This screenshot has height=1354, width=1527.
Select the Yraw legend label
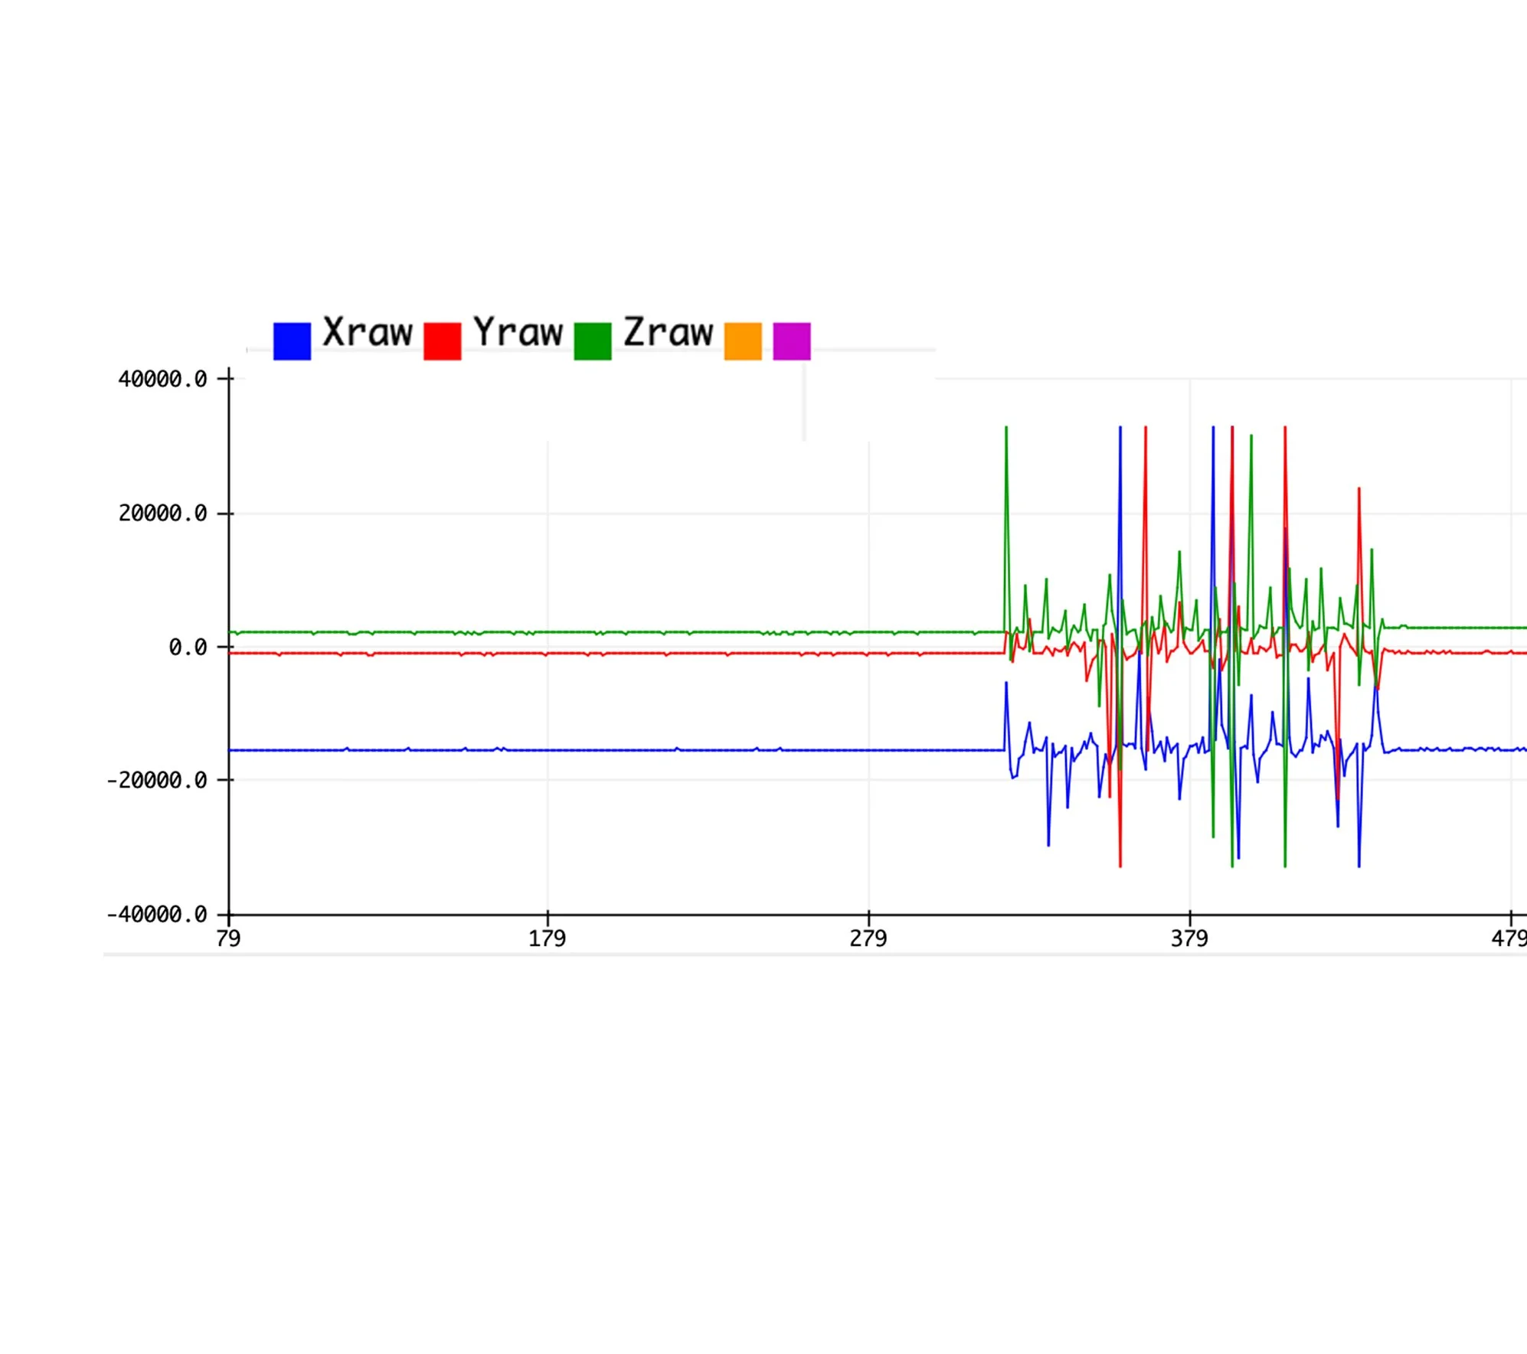click(x=518, y=332)
